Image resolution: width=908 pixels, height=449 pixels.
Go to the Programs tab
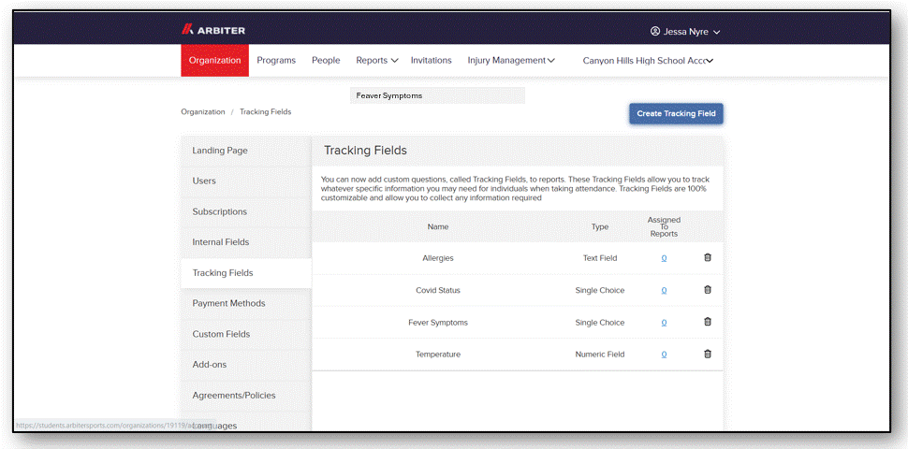276,60
